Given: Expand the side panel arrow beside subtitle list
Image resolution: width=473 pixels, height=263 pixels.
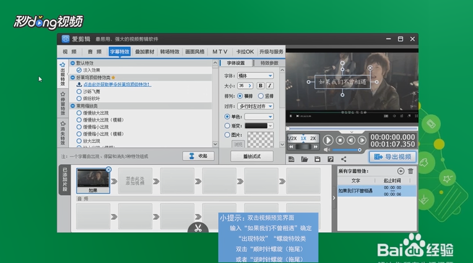Looking at the screenshot, I should [334, 198].
